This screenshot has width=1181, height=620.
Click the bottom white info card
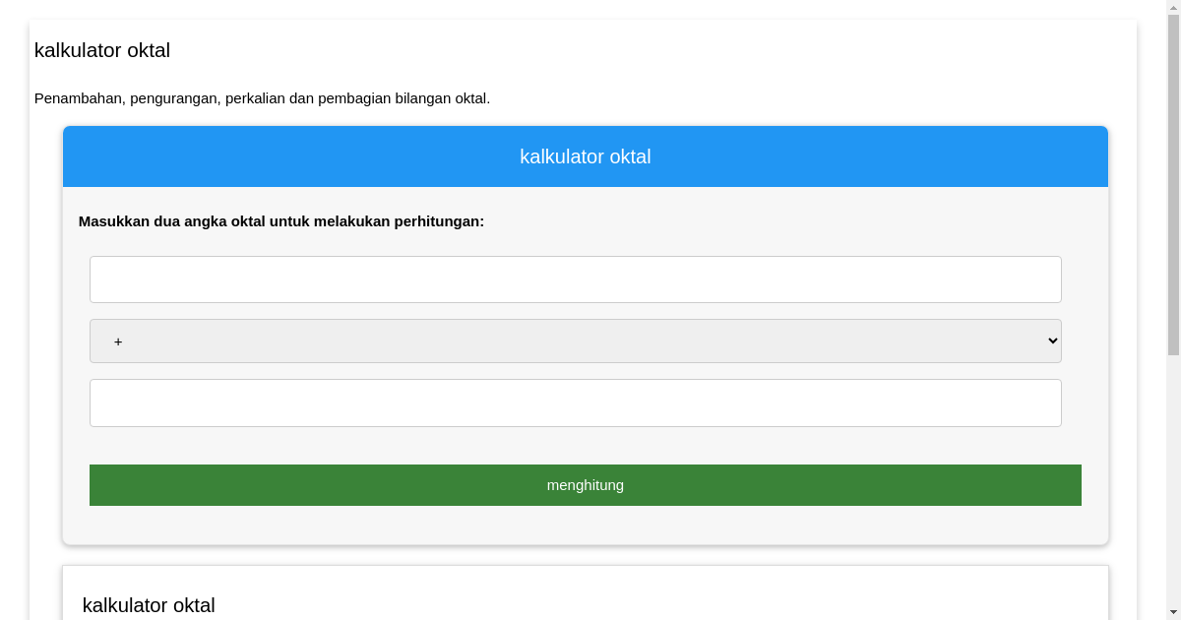585,590
